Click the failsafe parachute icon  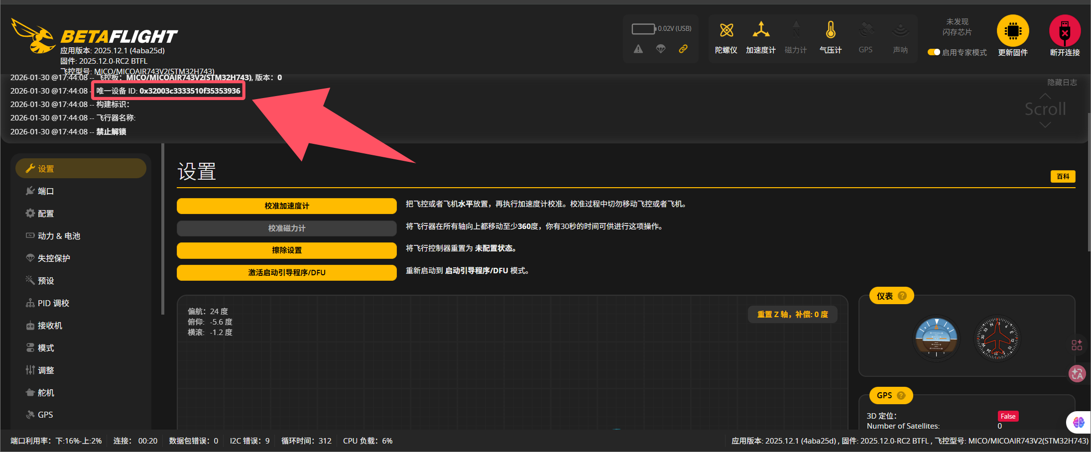click(x=661, y=49)
